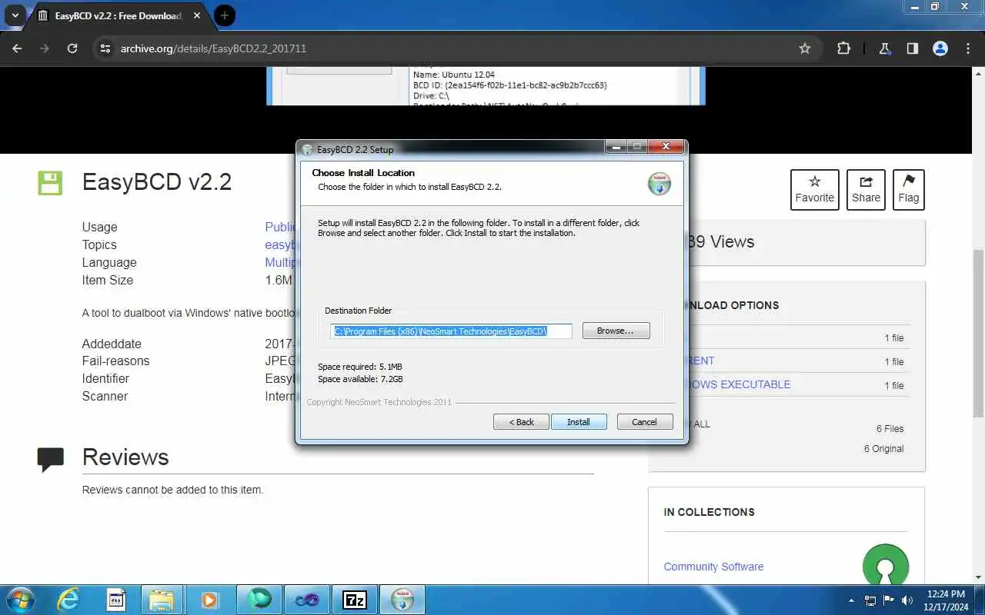Open the WINDOWS EXECUTABLE download link
This screenshot has height=615, width=985.
[740, 384]
